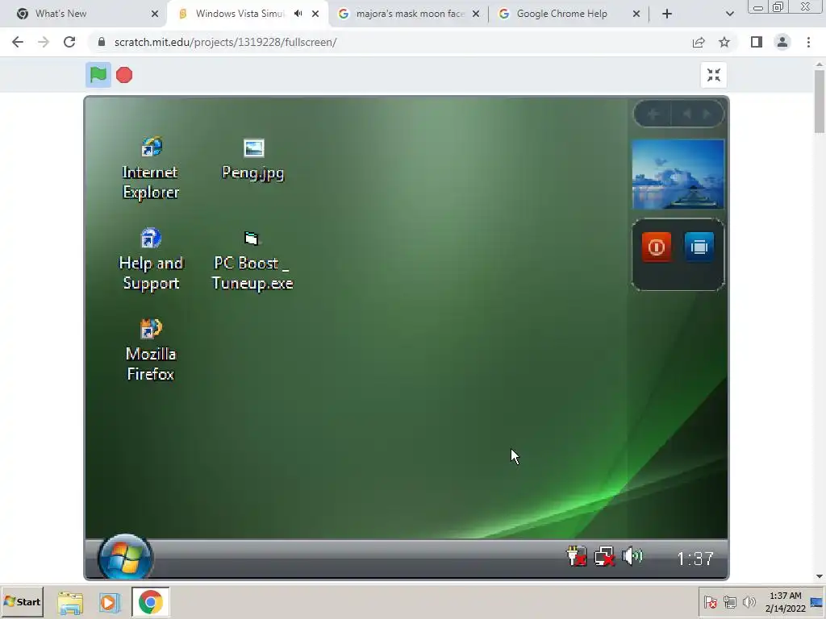Image resolution: width=826 pixels, height=619 pixels.
Task: Click the red power gadget button
Action: [657, 247]
